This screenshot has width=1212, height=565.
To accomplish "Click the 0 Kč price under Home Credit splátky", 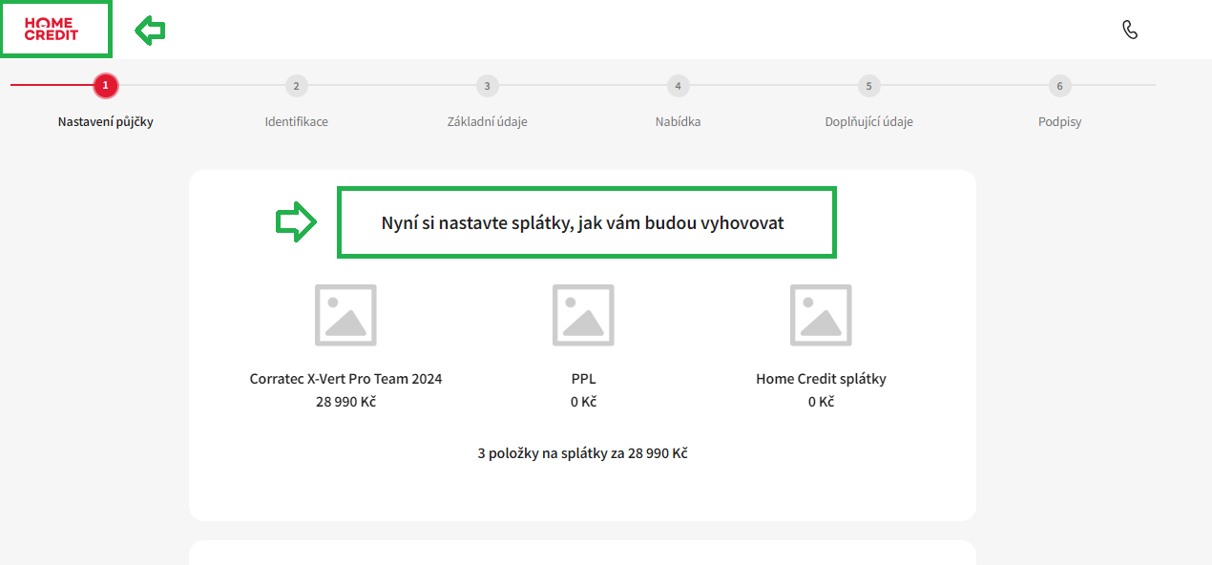I will click(821, 402).
